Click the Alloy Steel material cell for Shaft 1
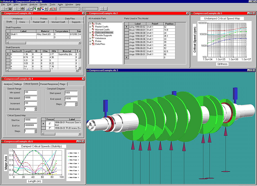This screenshot has width=257, height=186. (x=45, y=34)
